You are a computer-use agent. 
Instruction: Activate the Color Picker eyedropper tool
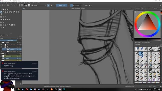click(x=3, y=19)
